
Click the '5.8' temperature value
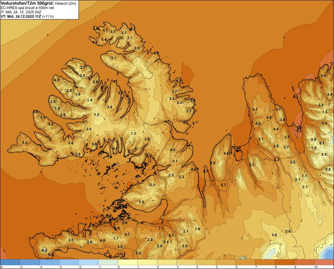pyautogui.click(x=117, y=228)
